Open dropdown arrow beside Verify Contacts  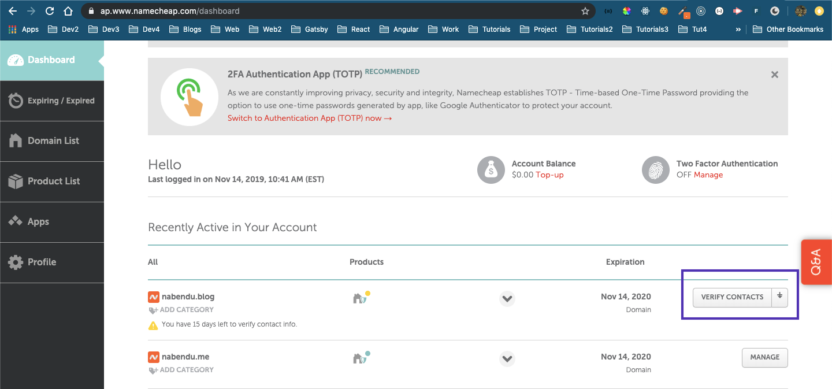point(779,297)
